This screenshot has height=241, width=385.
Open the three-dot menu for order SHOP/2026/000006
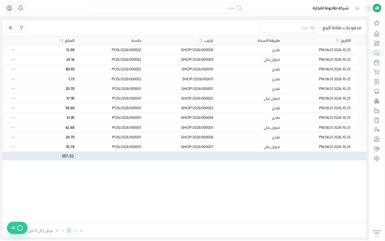(x=13, y=137)
